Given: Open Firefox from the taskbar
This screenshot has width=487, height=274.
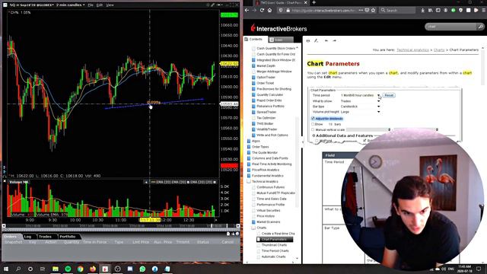Looking at the screenshot, I should point(93,269).
